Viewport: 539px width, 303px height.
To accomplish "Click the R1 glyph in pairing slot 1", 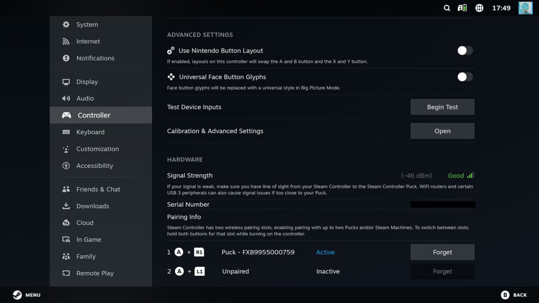I will [x=199, y=252].
